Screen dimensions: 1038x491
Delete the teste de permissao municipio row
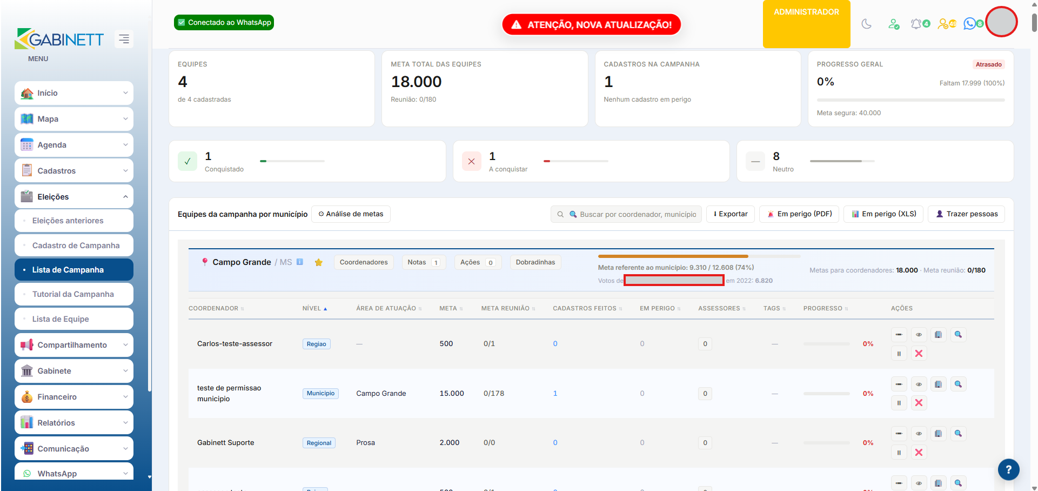(x=919, y=403)
